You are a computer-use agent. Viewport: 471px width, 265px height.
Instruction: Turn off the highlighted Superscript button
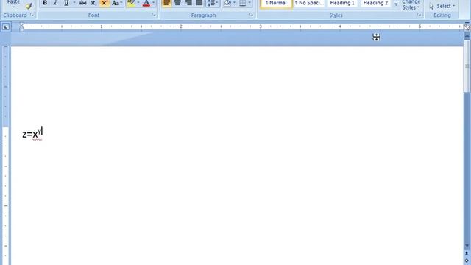tap(105, 3)
